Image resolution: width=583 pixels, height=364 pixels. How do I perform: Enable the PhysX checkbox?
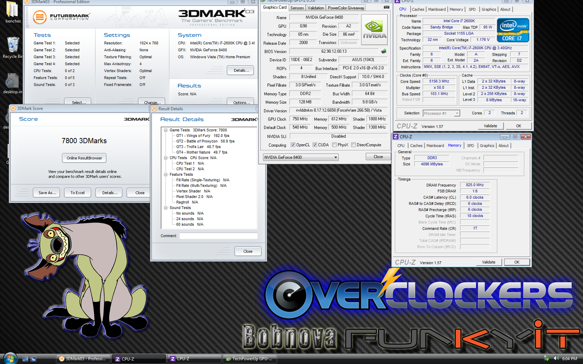point(334,145)
